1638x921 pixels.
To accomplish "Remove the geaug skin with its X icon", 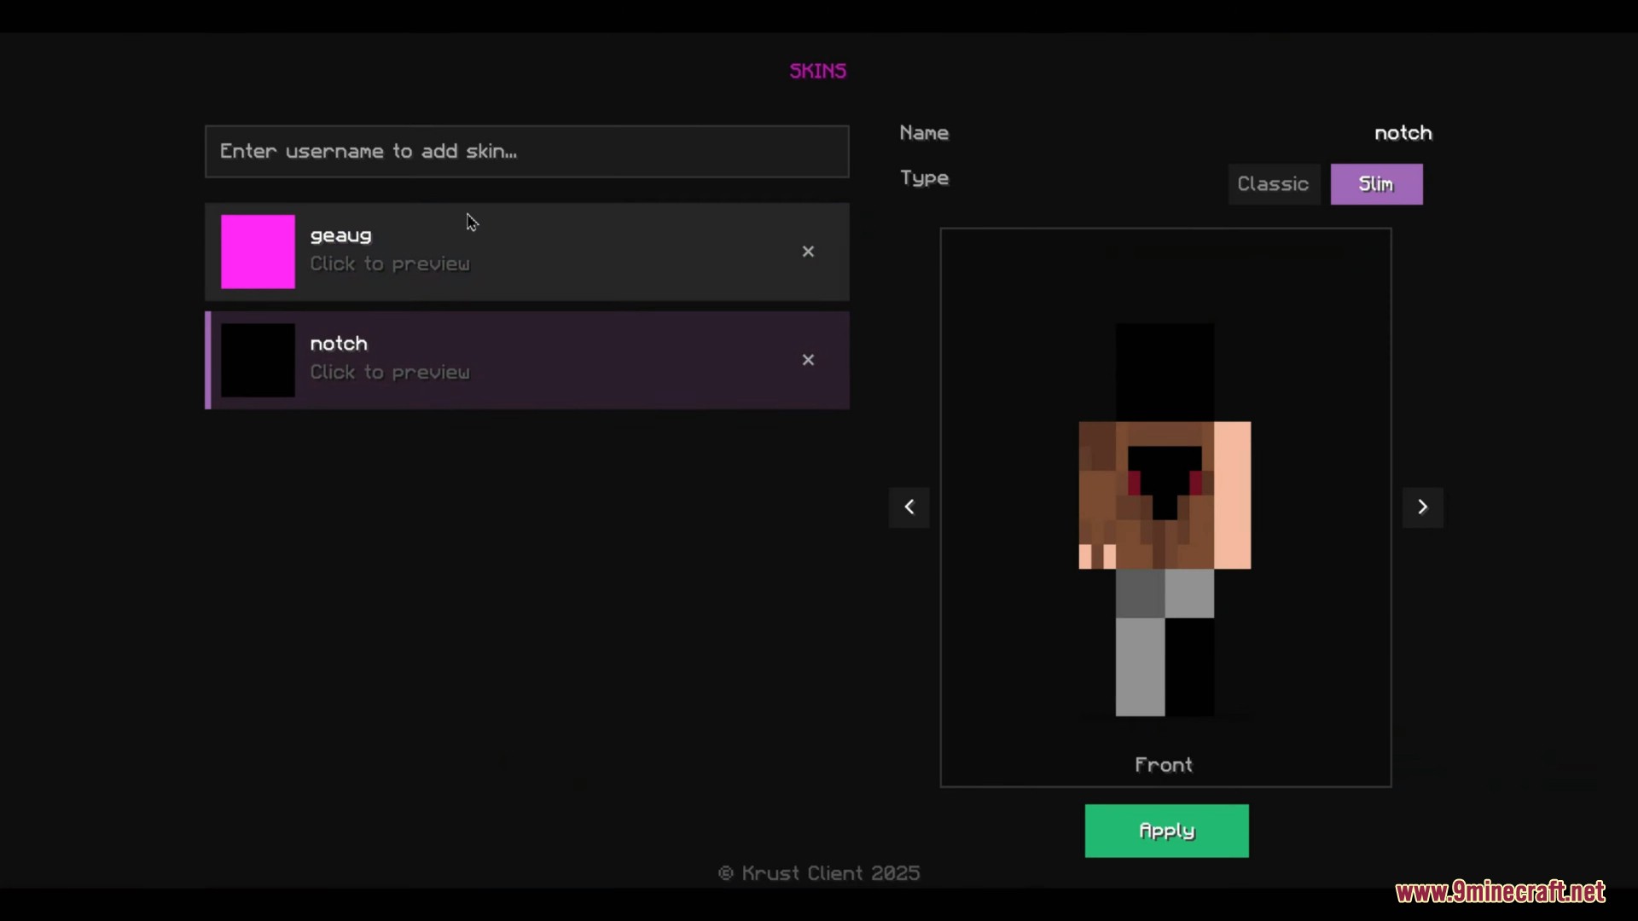I will [808, 252].
